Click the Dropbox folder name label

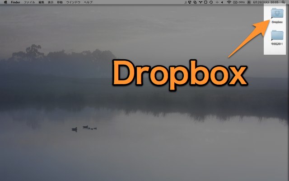pos(277,22)
